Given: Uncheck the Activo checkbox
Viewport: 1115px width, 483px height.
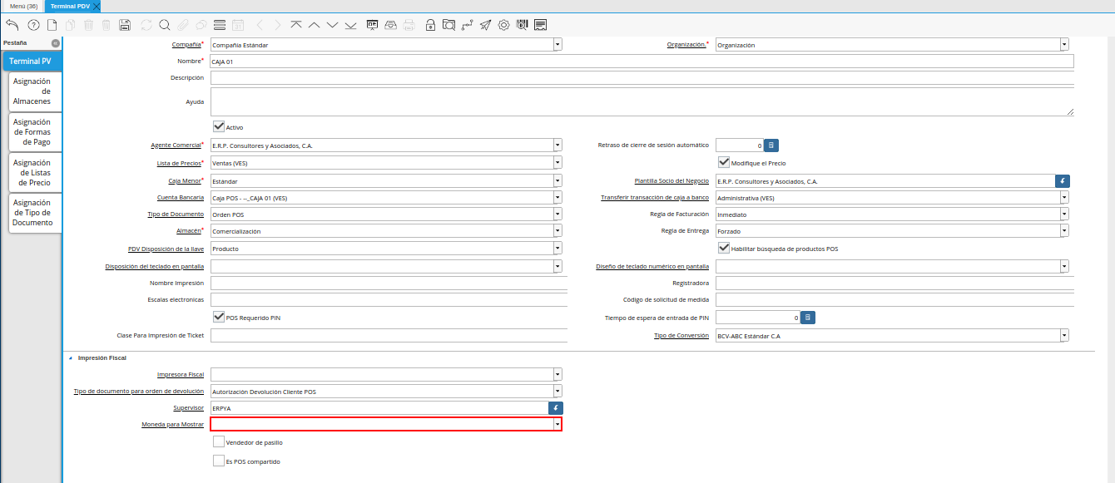Looking at the screenshot, I should pyautogui.click(x=219, y=127).
